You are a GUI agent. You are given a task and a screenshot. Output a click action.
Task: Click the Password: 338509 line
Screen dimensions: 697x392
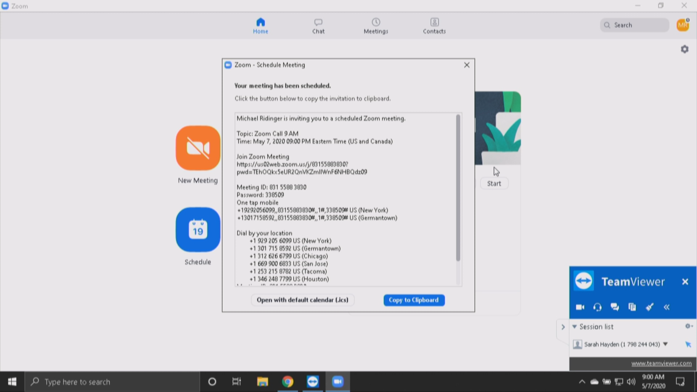pyautogui.click(x=260, y=195)
